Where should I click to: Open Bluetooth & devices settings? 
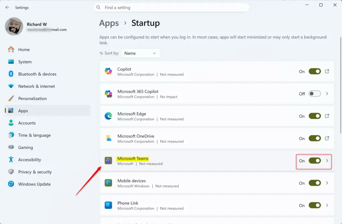47,74
